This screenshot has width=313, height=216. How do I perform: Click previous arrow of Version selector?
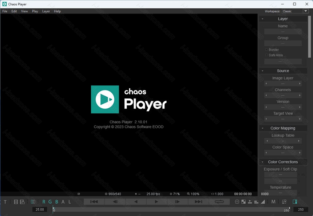click(x=266, y=107)
